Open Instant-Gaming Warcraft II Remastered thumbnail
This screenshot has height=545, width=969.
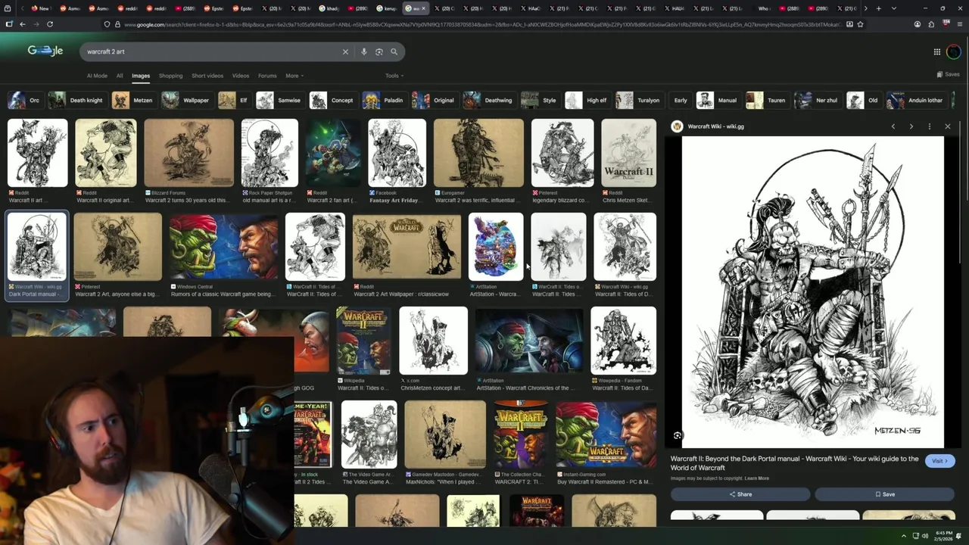606,434
